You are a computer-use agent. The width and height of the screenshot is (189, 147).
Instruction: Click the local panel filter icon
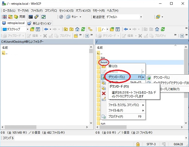pyautogui.click(x=38, y=29)
